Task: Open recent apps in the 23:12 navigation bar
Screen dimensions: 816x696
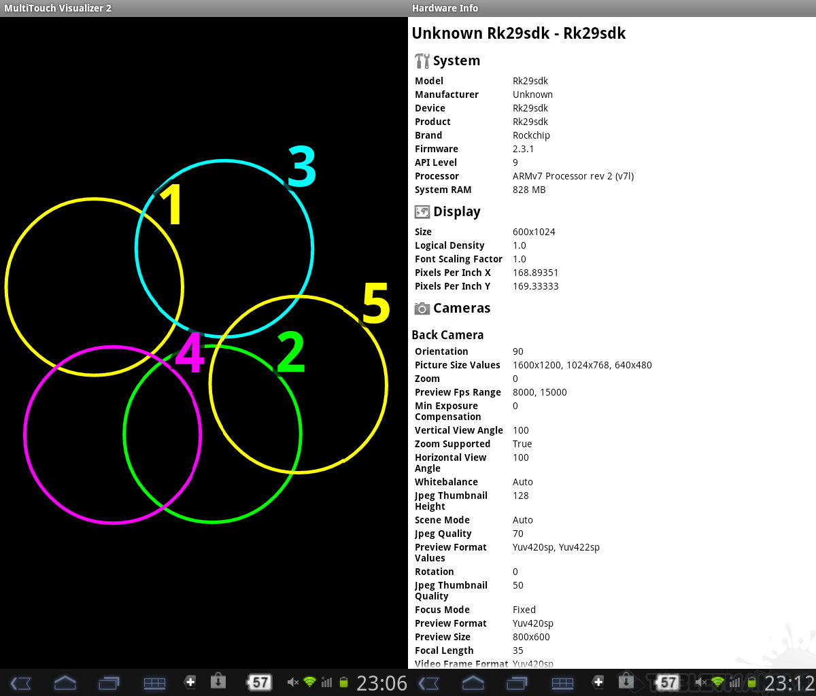Action: pos(516,683)
